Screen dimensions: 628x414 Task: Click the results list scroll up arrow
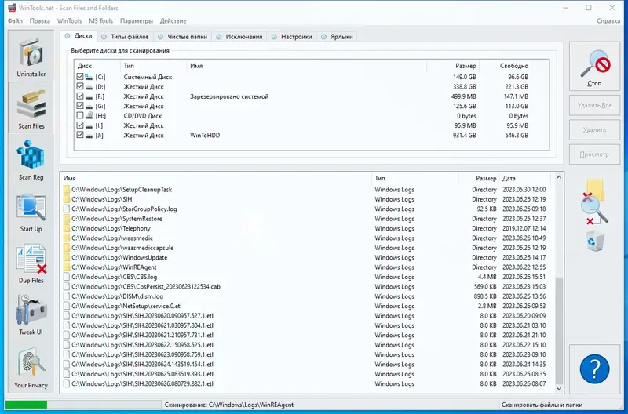[559, 177]
